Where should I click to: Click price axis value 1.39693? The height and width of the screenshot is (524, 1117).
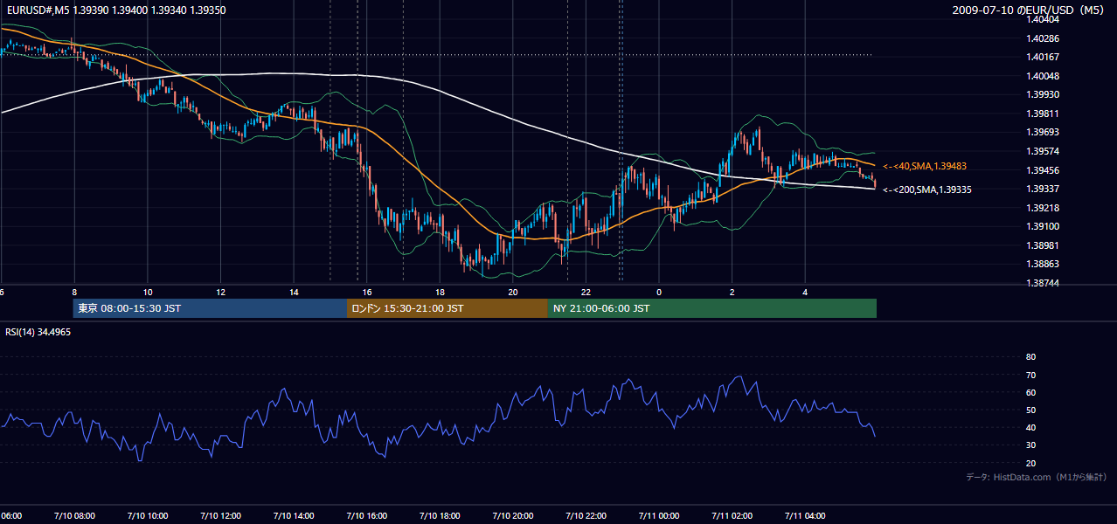pyautogui.click(x=1043, y=132)
